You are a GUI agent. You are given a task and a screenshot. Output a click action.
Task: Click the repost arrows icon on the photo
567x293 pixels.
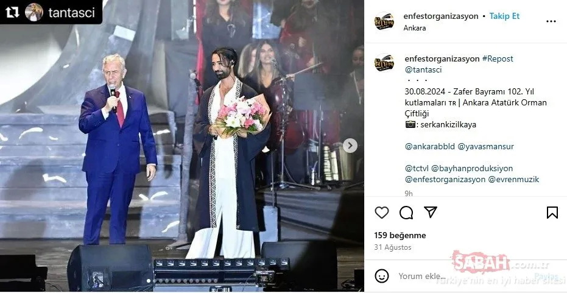point(12,12)
